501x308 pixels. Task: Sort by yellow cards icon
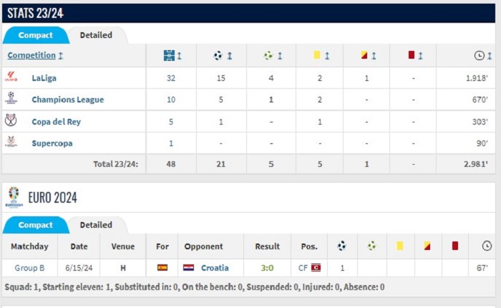(x=316, y=55)
